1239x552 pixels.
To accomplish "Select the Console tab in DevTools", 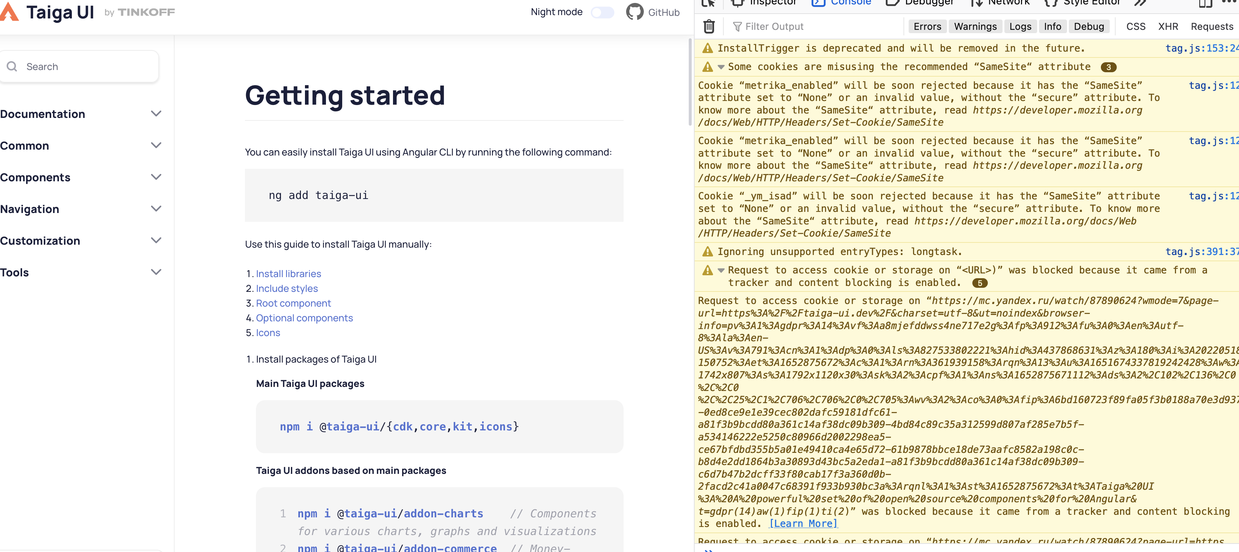I will click(x=842, y=3).
